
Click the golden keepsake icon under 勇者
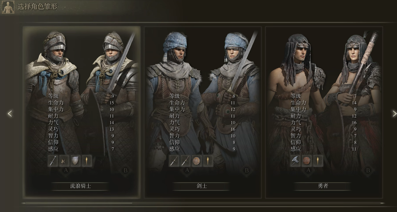[x=318, y=161]
